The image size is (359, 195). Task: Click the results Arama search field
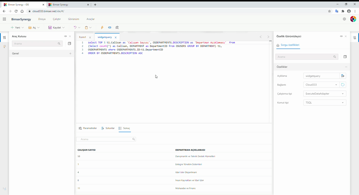tap(106, 139)
